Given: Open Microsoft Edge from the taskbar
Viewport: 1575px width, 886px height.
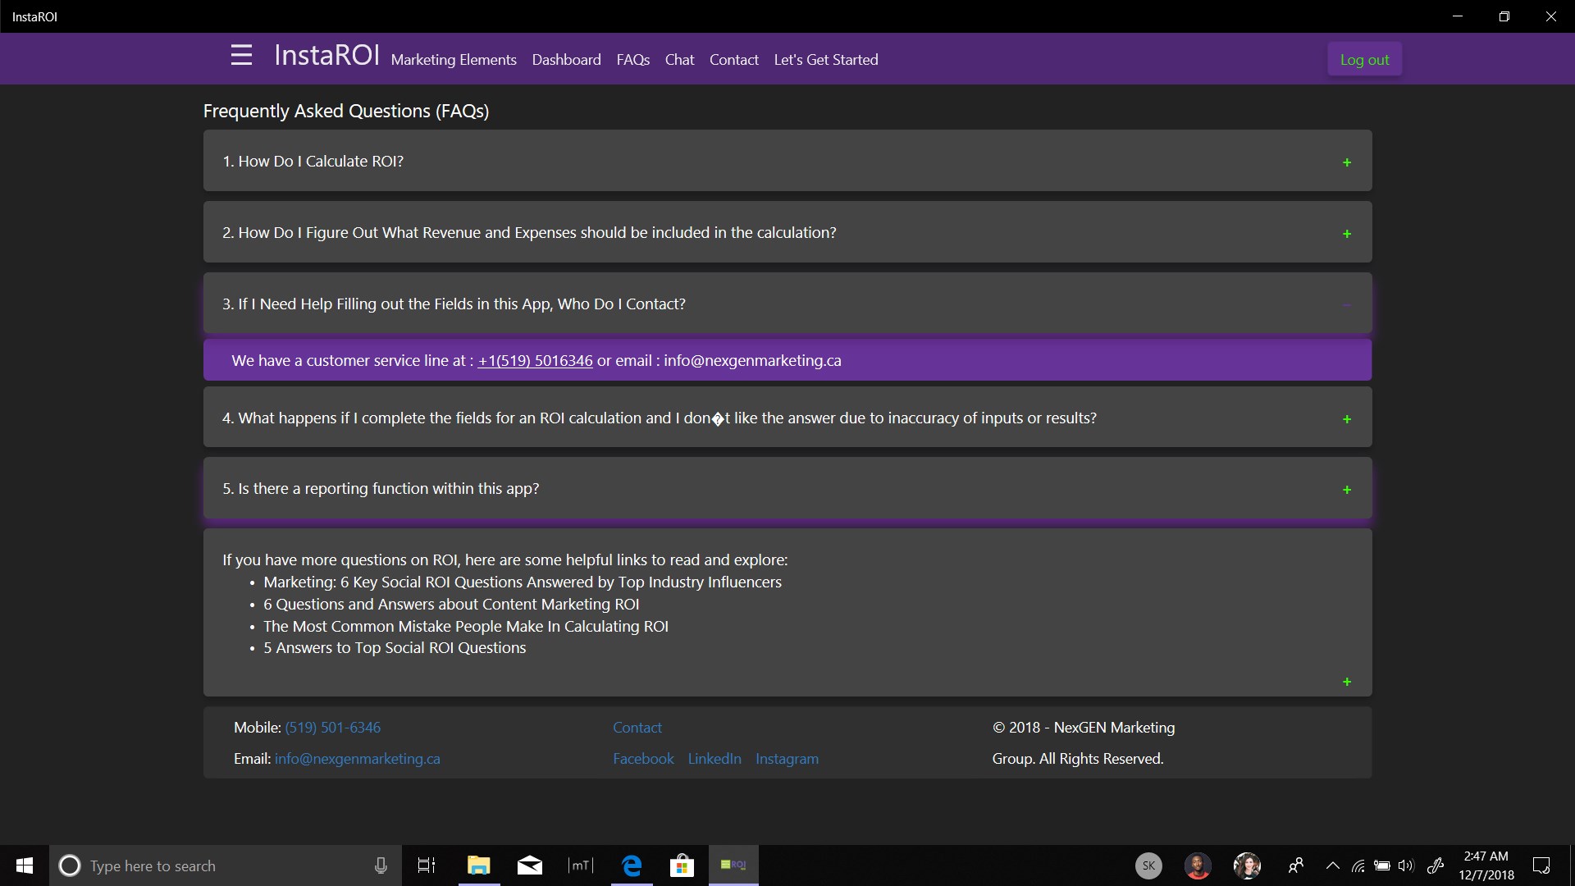Looking at the screenshot, I should click(x=632, y=865).
